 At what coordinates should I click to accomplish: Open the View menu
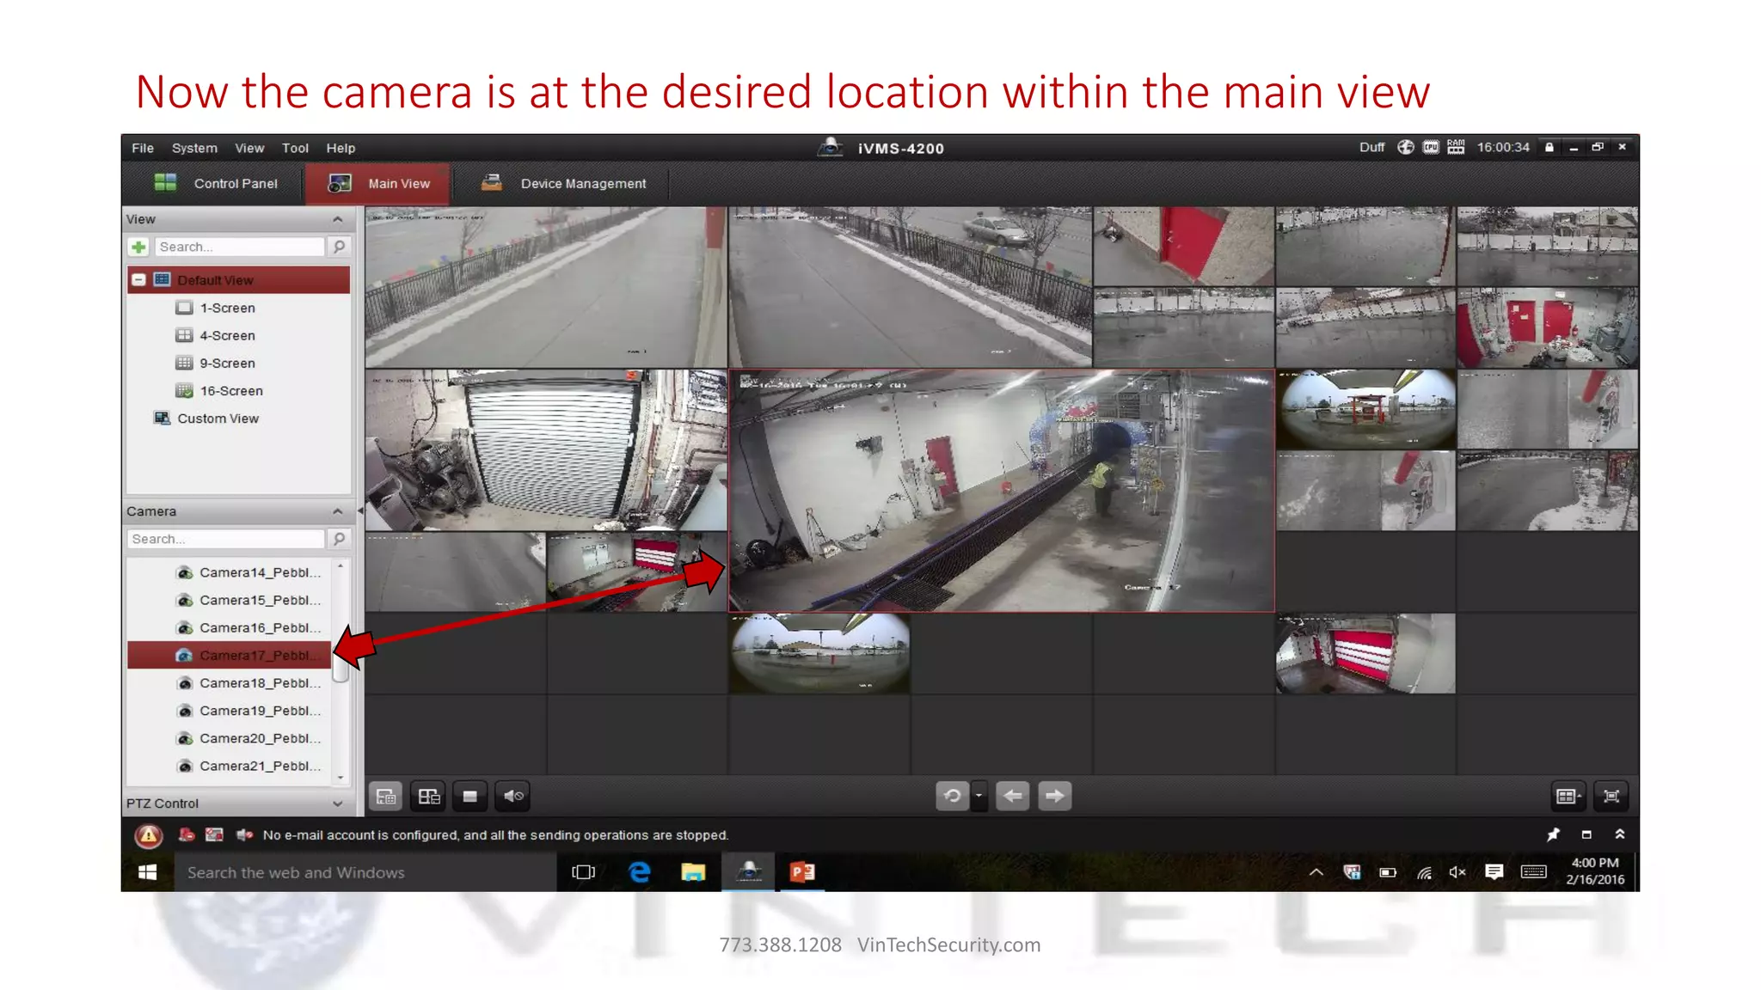(249, 148)
